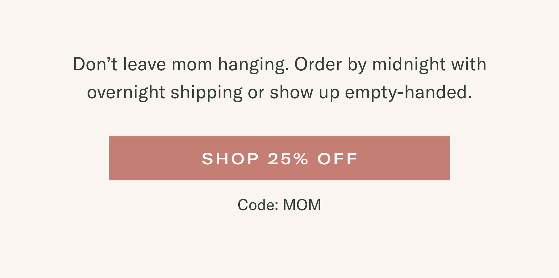Click the word 'mom' in the first sentence
Image resolution: width=559 pixels, height=278 pixels.
click(x=192, y=65)
